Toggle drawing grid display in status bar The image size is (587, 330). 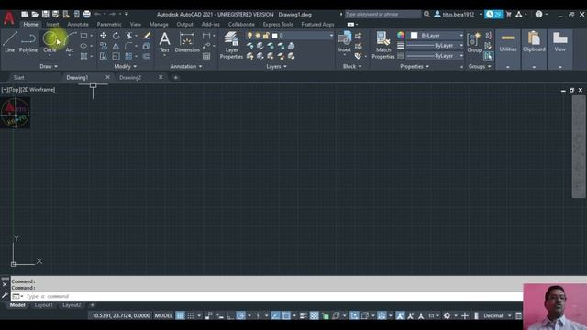pyautogui.click(x=180, y=315)
